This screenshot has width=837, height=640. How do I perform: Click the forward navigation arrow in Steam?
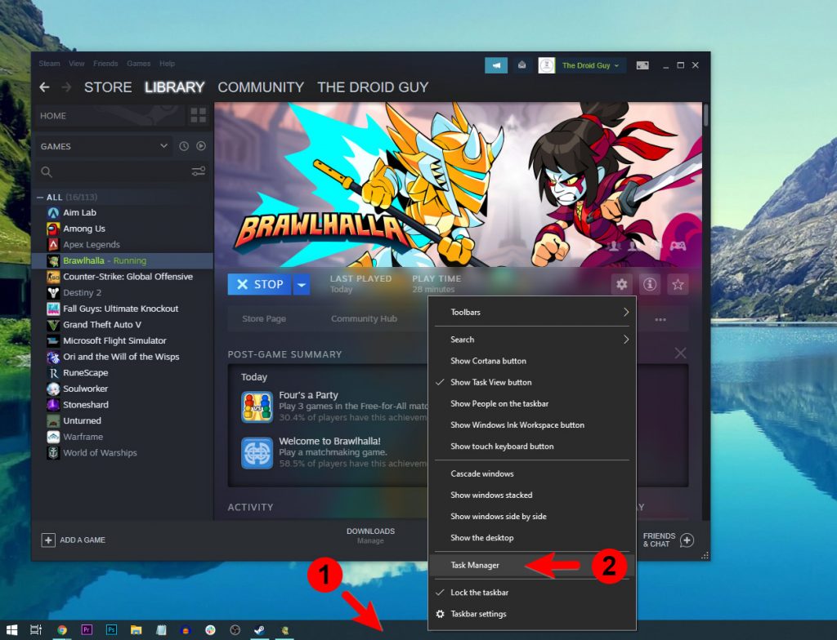66,87
